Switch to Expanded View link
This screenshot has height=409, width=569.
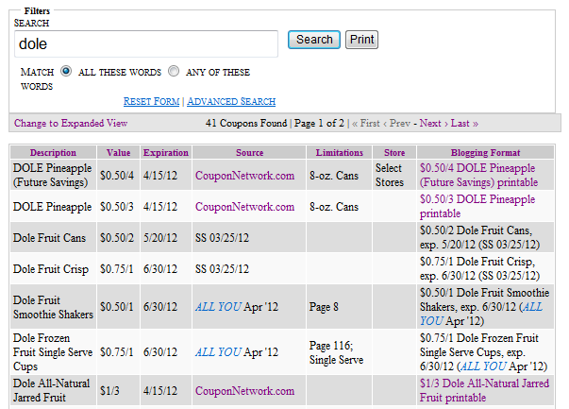[71, 123]
